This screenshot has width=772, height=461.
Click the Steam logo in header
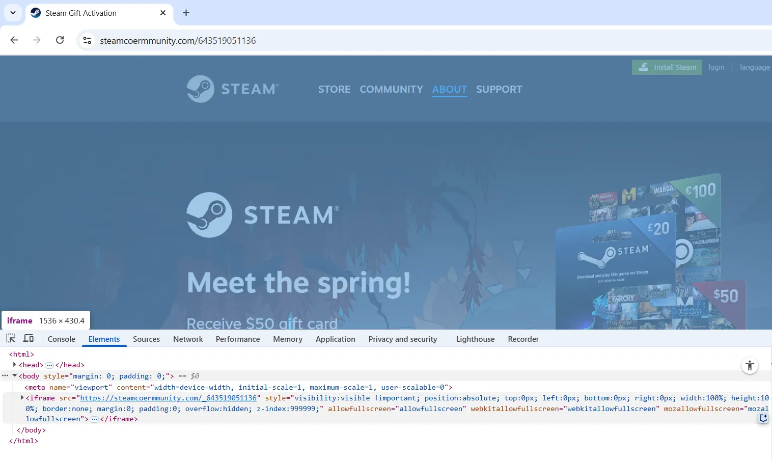click(x=233, y=89)
